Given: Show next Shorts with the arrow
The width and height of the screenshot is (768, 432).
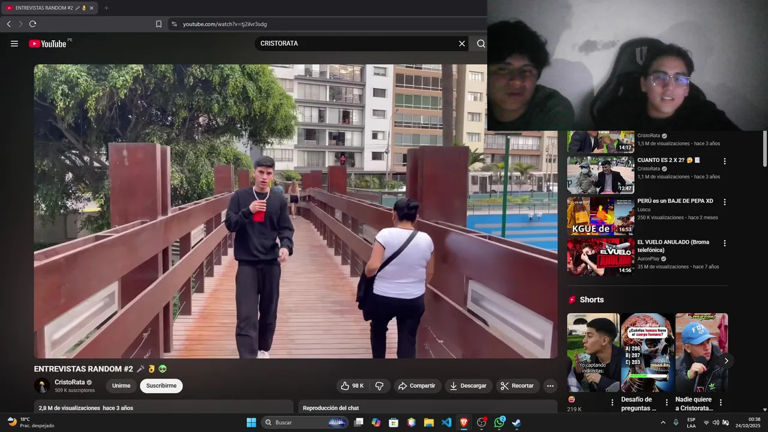Looking at the screenshot, I should coord(726,361).
